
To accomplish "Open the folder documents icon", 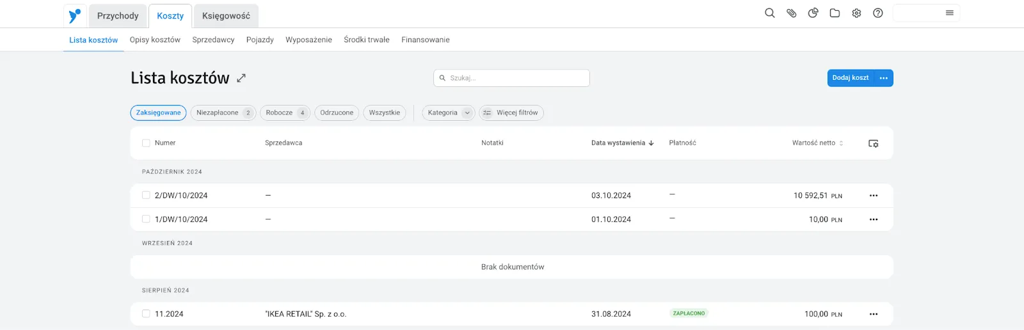I will click(835, 13).
